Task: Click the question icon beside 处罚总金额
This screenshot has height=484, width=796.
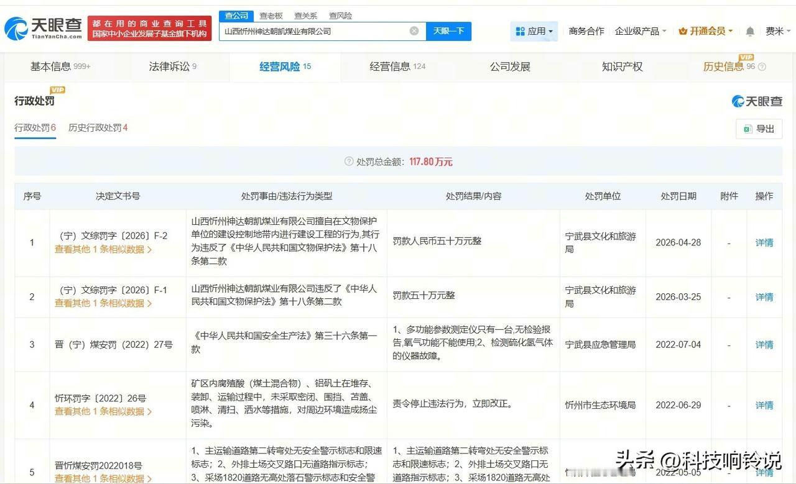Action: click(x=349, y=162)
